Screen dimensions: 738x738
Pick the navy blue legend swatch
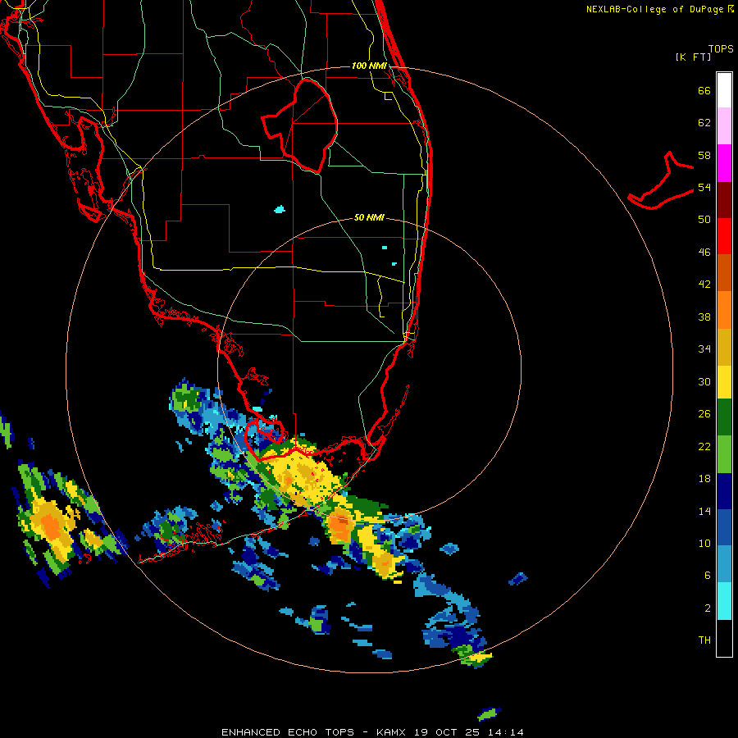(724, 491)
